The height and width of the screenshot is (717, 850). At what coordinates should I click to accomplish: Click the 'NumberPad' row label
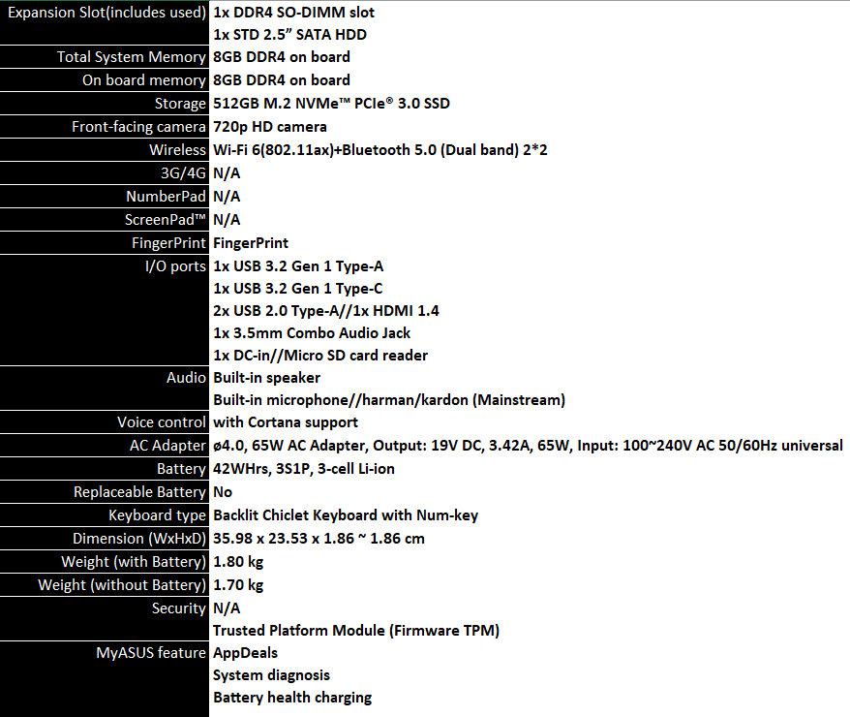(x=166, y=197)
